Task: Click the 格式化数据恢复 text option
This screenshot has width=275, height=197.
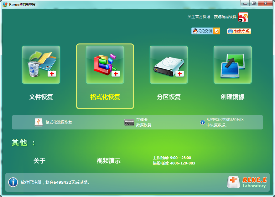Action: (59, 122)
